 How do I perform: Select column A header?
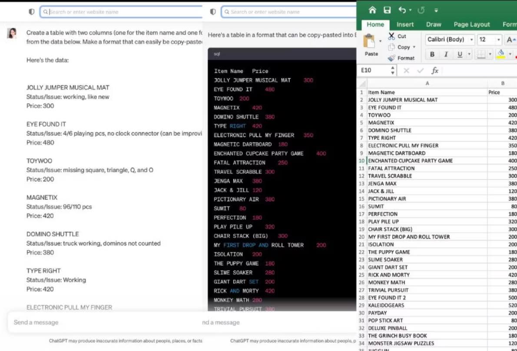point(427,83)
